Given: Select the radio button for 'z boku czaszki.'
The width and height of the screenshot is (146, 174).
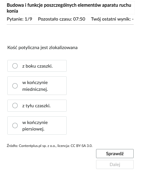Looking at the screenshot, I should (15, 66).
